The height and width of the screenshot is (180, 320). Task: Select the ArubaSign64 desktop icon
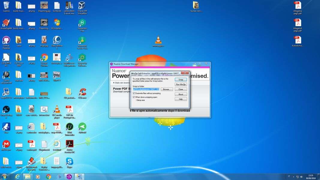coord(6,24)
